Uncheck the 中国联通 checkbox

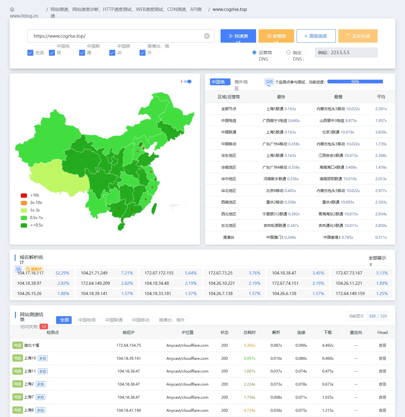82,53
